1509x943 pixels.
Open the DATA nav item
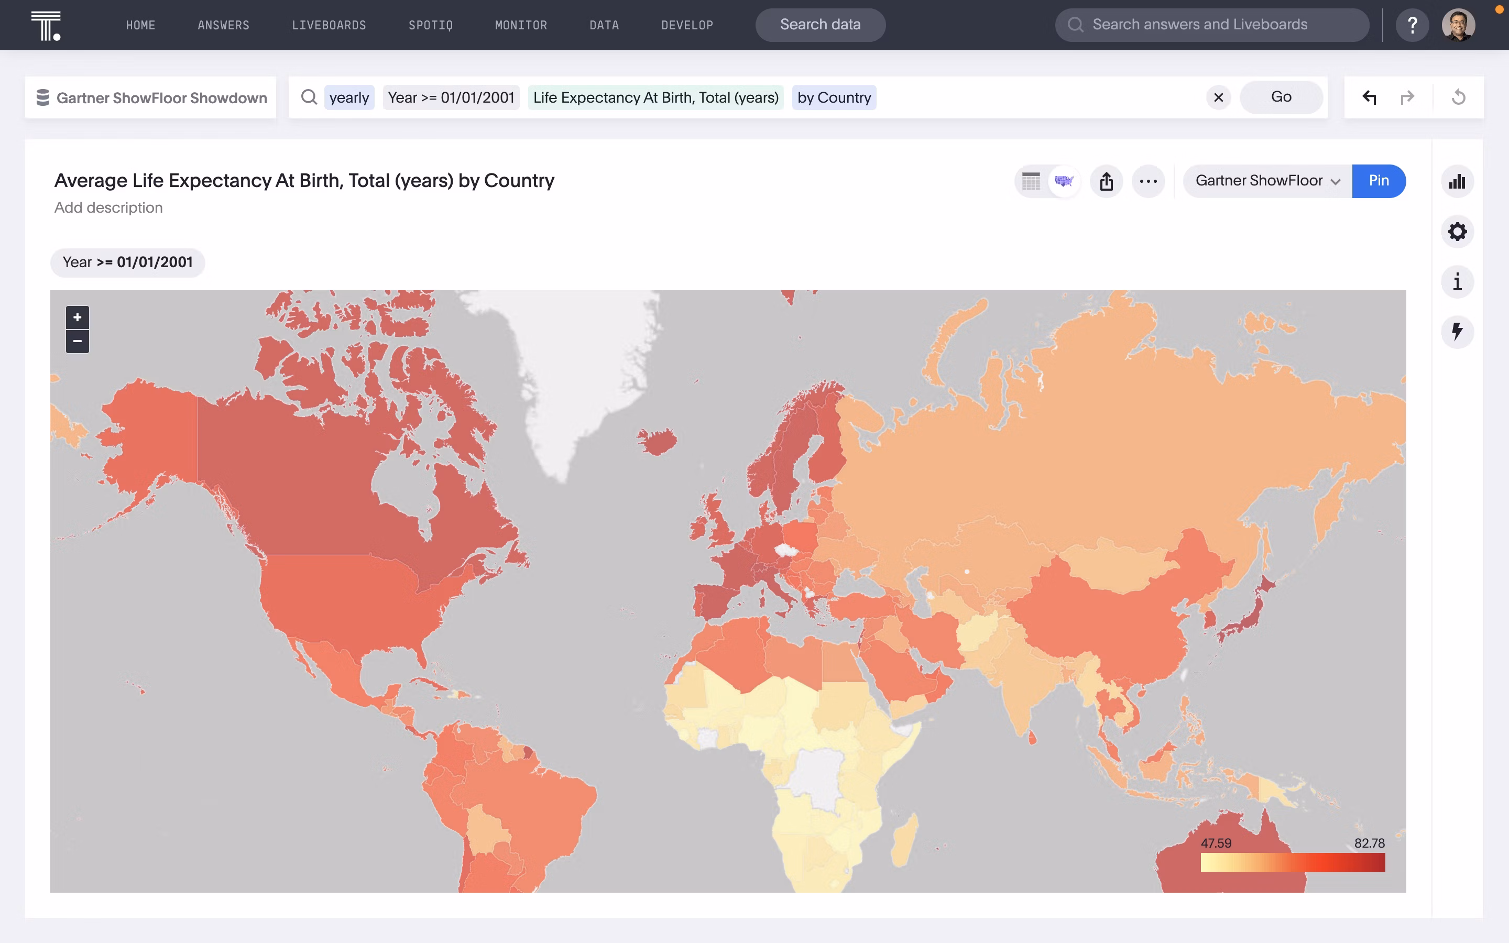[x=604, y=25]
